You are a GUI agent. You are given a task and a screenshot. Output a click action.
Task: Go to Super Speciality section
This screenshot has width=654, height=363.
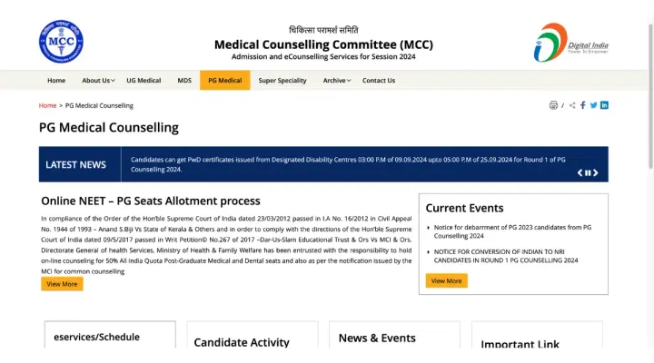pos(282,80)
